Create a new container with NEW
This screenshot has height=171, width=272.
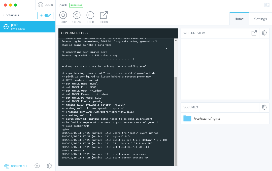[45, 16]
